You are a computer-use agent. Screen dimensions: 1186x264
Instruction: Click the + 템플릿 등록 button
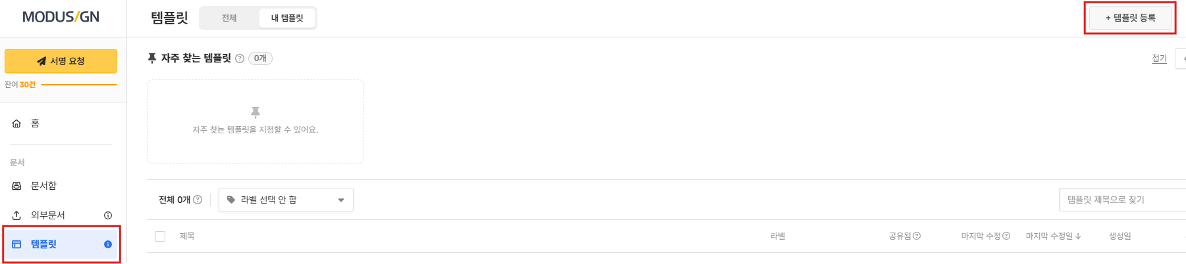pyautogui.click(x=1130, y=18)
